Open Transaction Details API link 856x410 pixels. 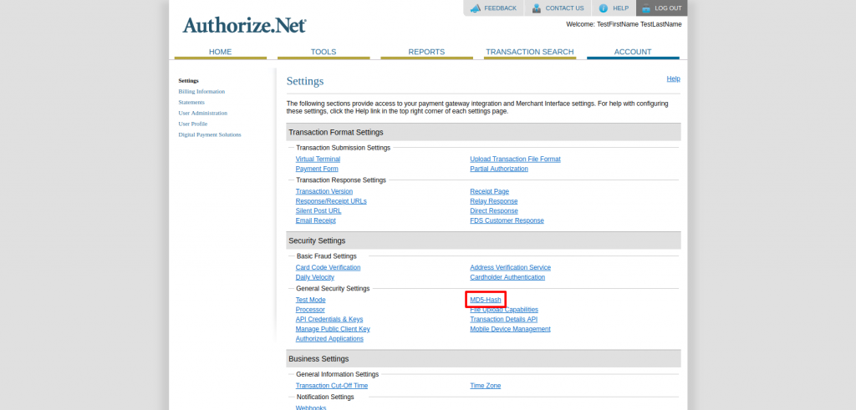point(504,320)
